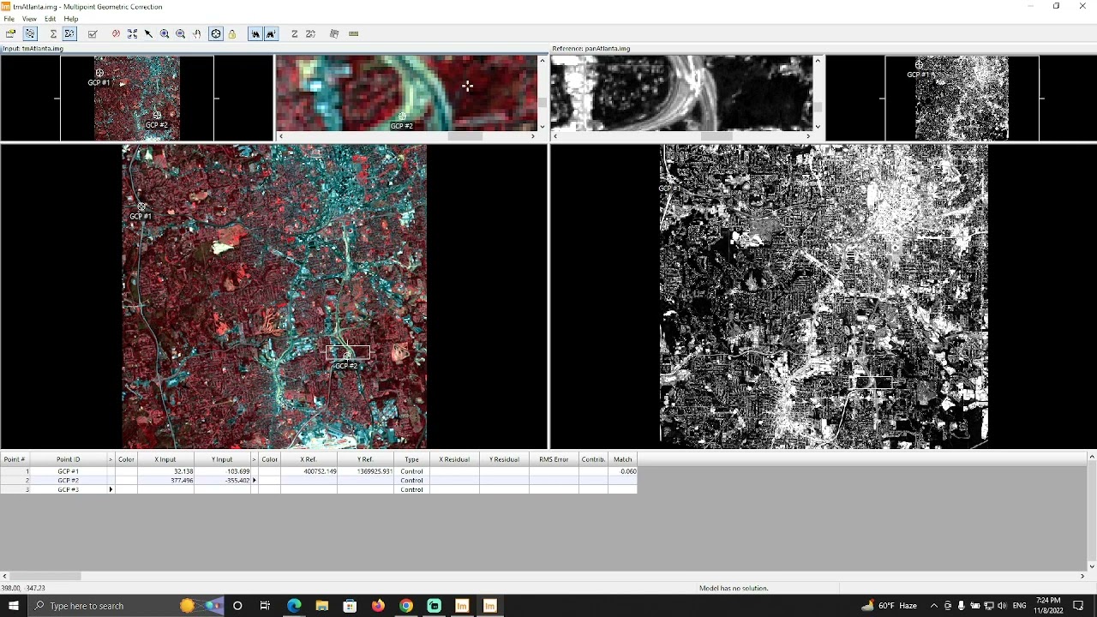Open the geometric model properties icon
The image size is (1097, 617).
(30, 34)
